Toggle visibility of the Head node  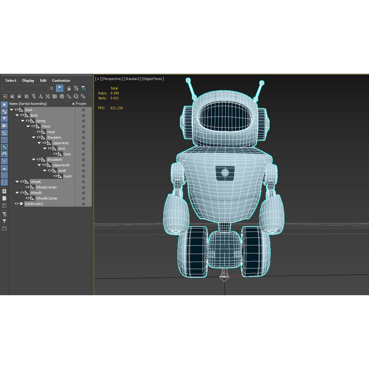point(39,132)
